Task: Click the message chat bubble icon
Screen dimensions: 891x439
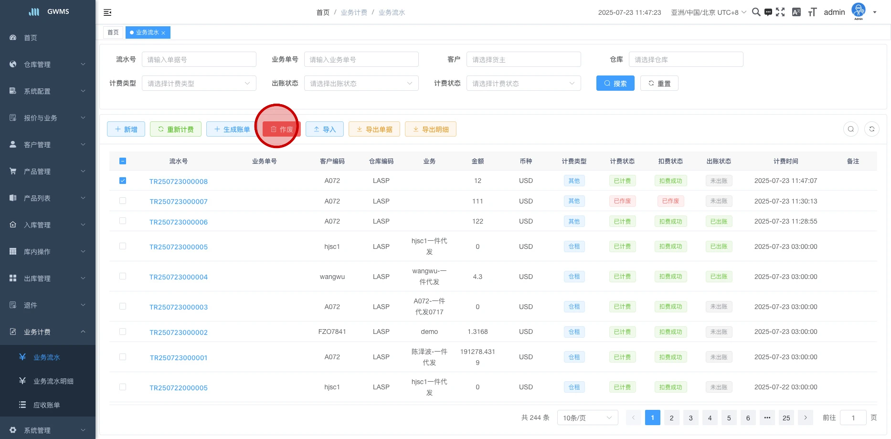Action: 768,12
